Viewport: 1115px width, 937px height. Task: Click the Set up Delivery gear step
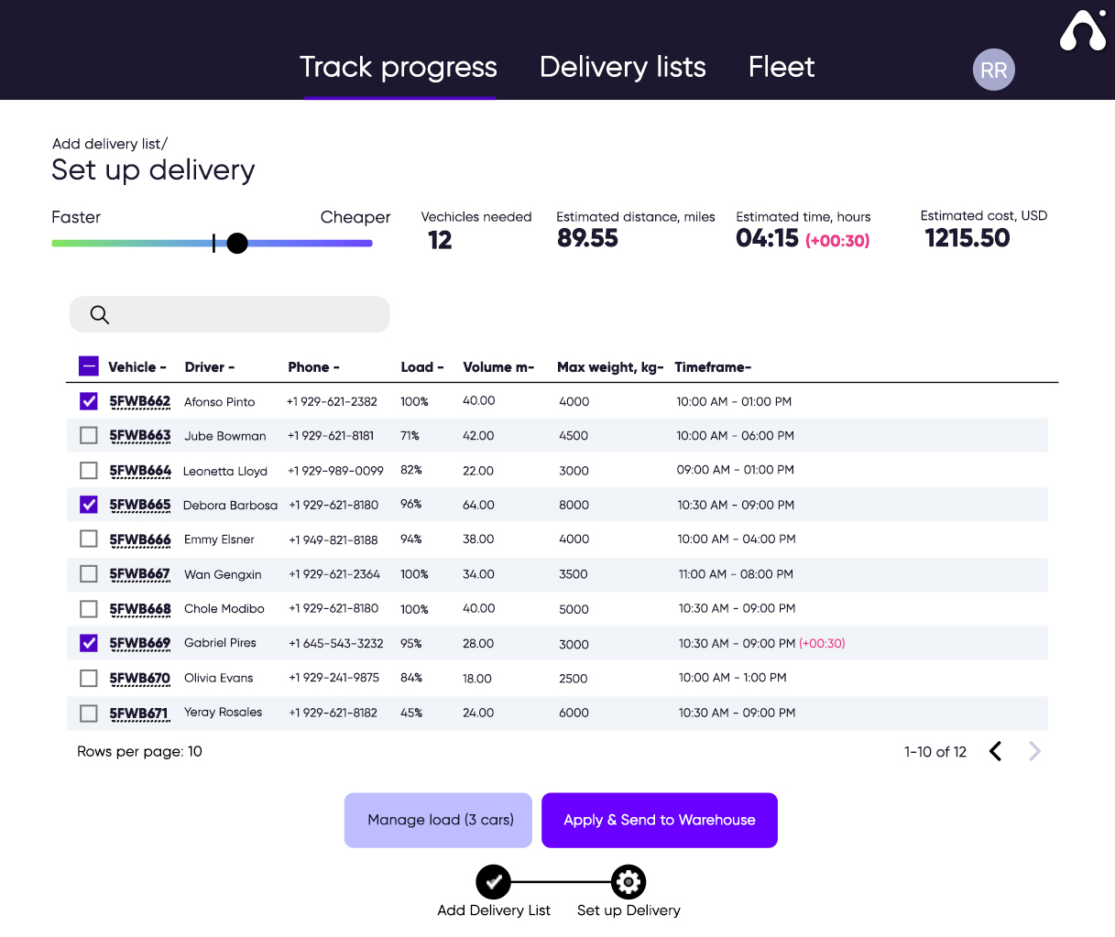point(629,882)
